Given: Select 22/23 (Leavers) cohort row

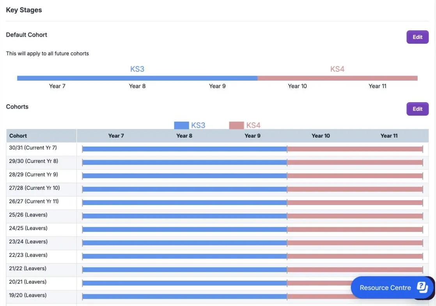Looking at the screenshot, I should pos(217,256).
